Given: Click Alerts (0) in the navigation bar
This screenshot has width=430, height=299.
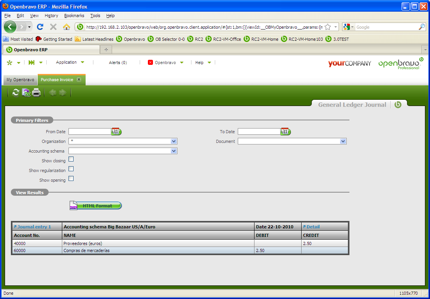Looking at the screenshot, I should (x=118, y=63).
